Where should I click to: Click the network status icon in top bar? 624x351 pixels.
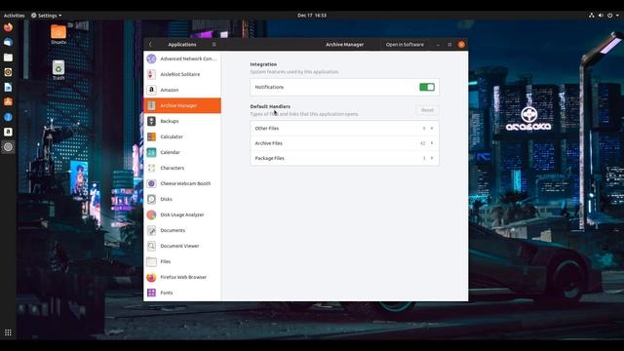(x=592, y=16)
